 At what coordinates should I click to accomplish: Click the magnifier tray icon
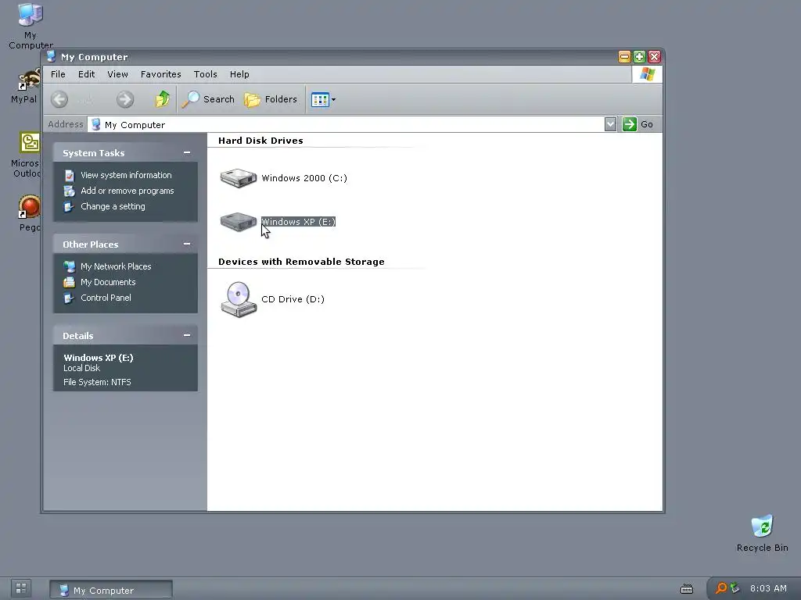pos(720,588)
